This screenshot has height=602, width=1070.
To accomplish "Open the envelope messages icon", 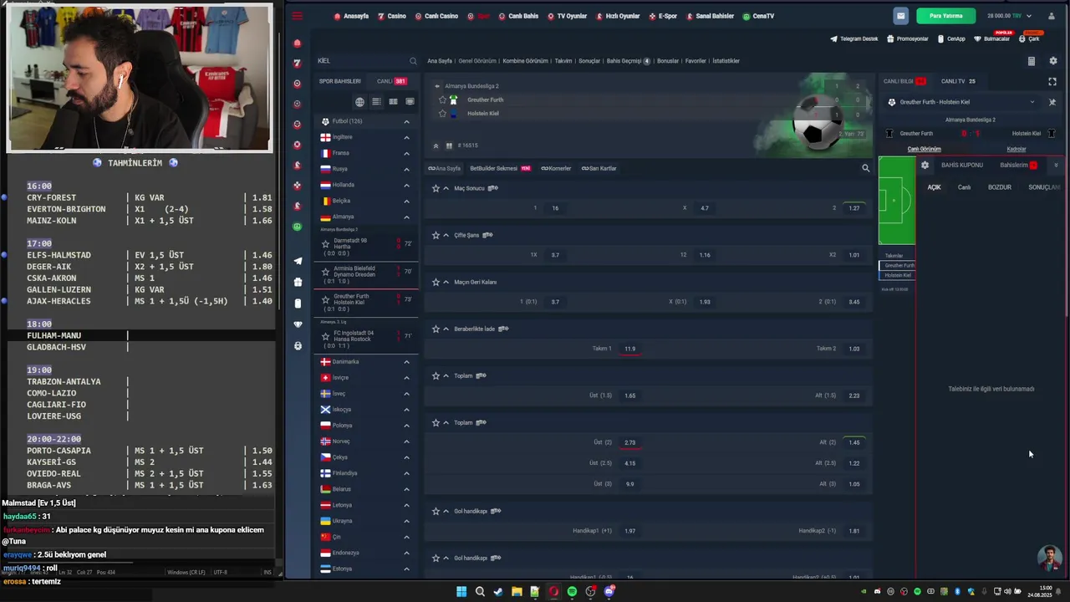I will [900, 16].
